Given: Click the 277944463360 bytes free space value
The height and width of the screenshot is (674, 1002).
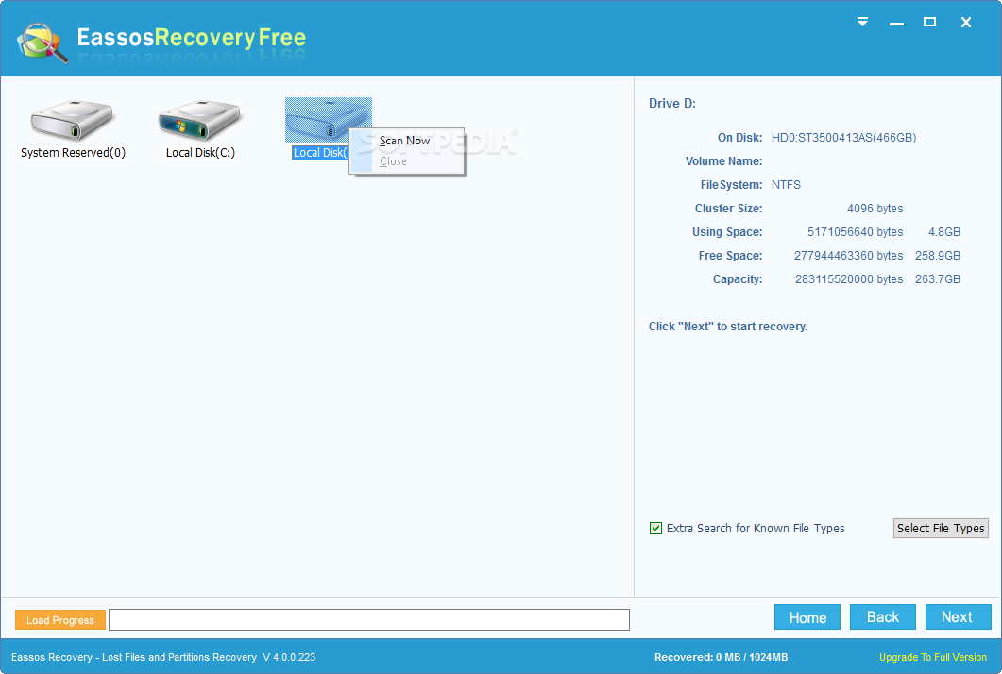Looking at the screenshot, I should (x=849, y=256).
